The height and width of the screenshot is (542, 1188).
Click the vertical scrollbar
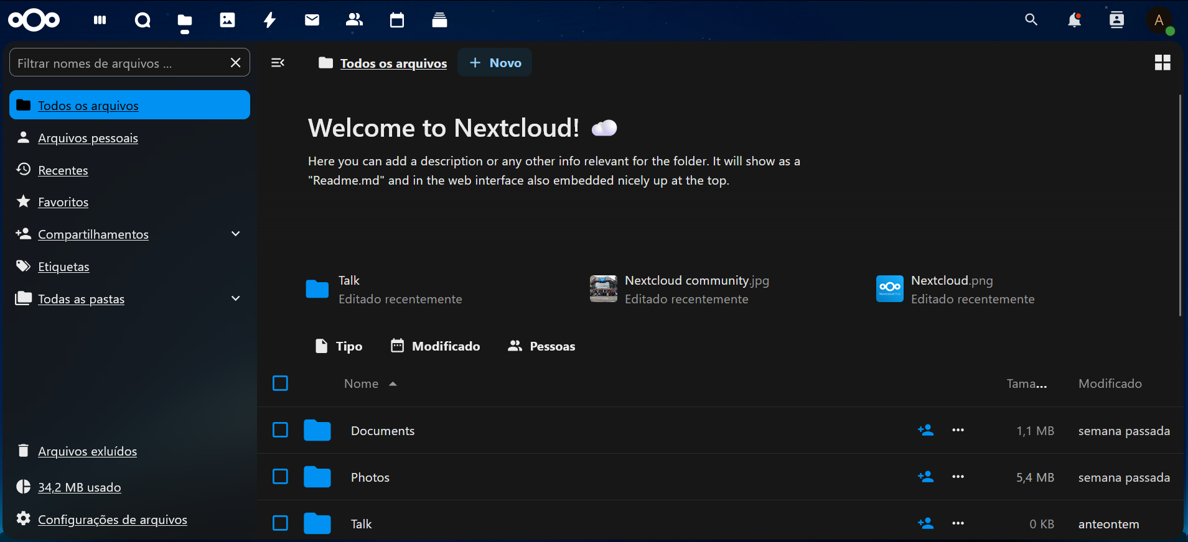[x=1180, y=205]
